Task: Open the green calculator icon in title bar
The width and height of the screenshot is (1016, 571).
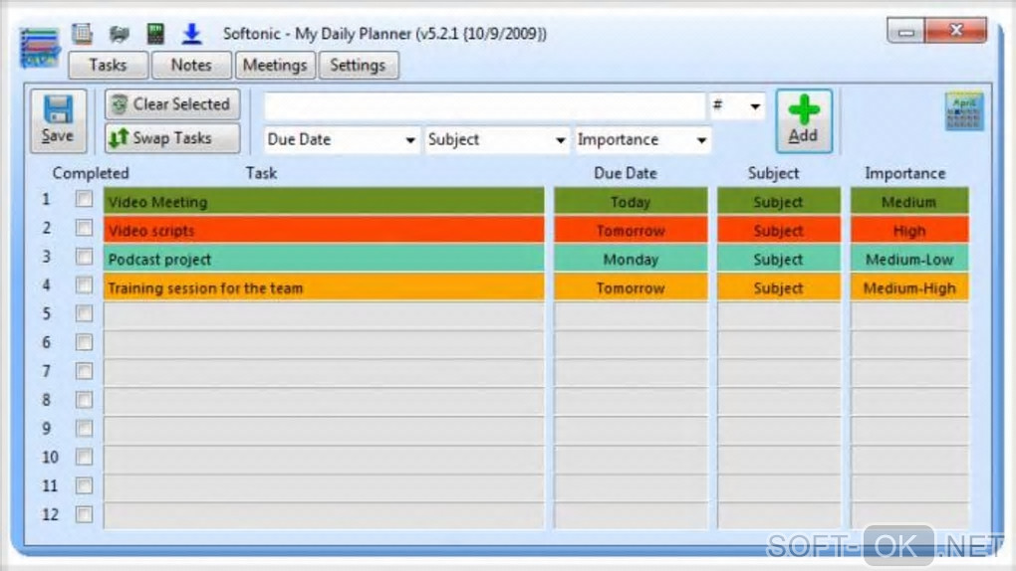Action: (155, 33)
